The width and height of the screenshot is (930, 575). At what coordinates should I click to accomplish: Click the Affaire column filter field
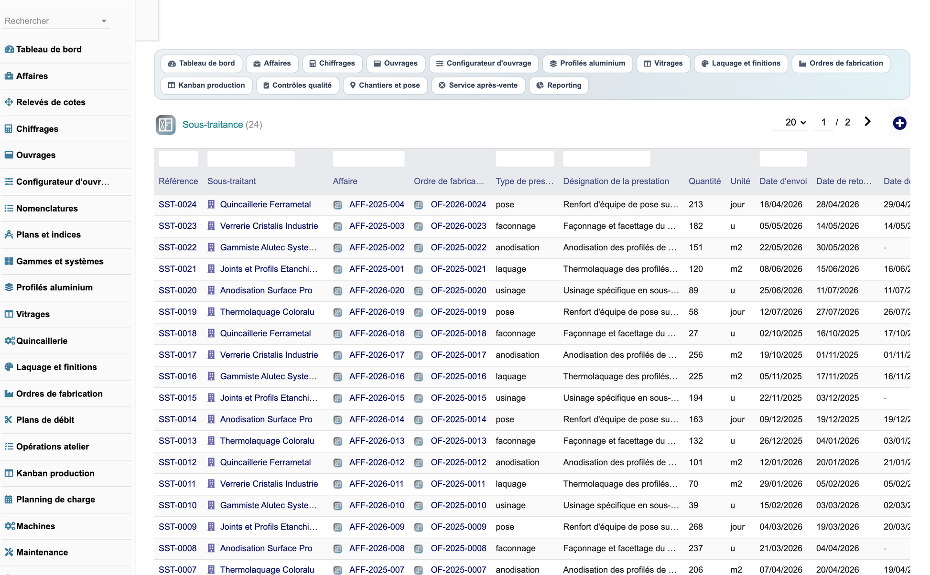[369, 159]
